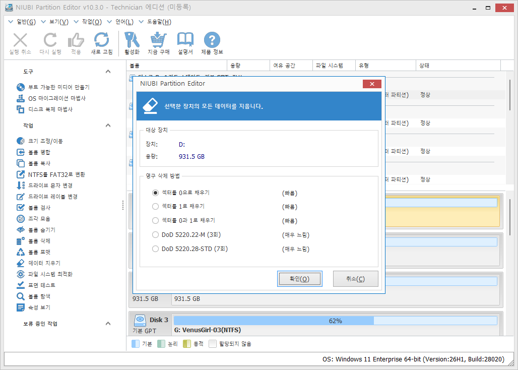Click the 논리 legend color swatch

[161, 344]
